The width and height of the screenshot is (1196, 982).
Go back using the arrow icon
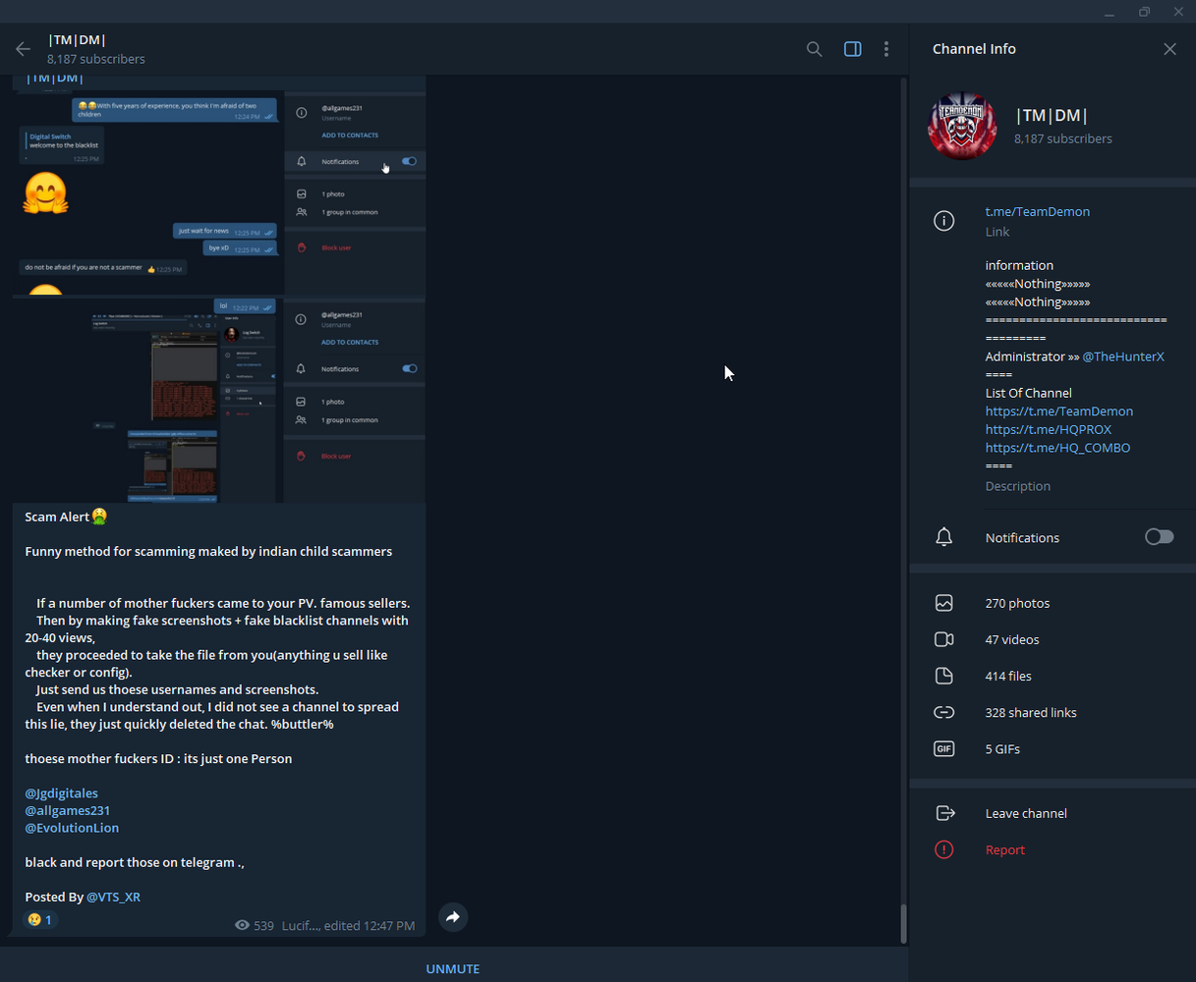[x=24, y=49]
